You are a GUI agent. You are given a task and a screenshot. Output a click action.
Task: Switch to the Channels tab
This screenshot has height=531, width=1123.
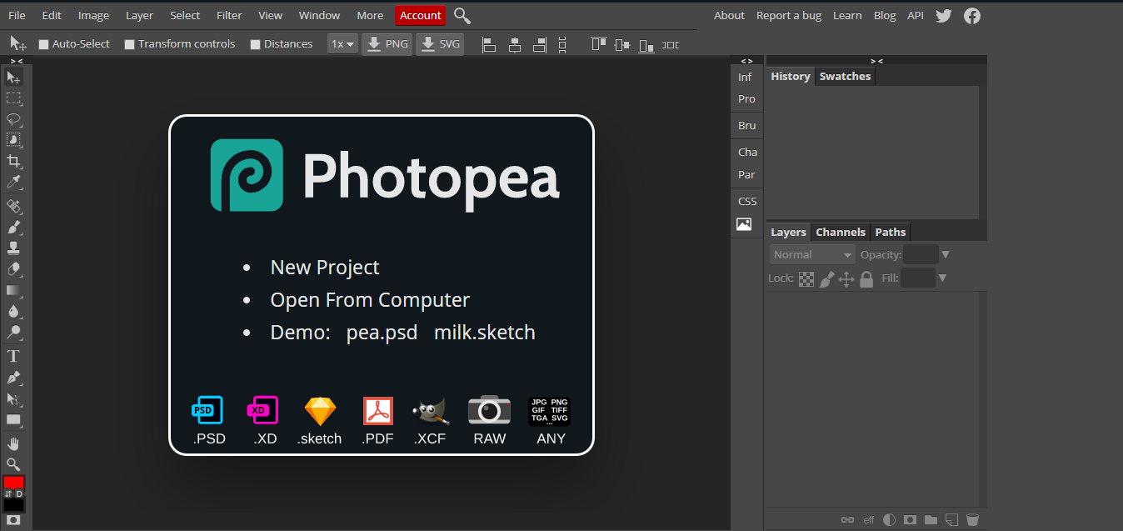click(841, 233)
